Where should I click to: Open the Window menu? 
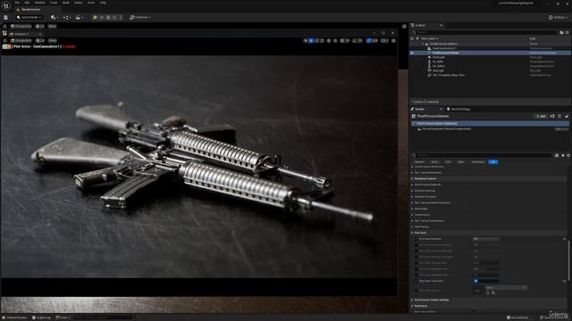click(x=39, y=3)
